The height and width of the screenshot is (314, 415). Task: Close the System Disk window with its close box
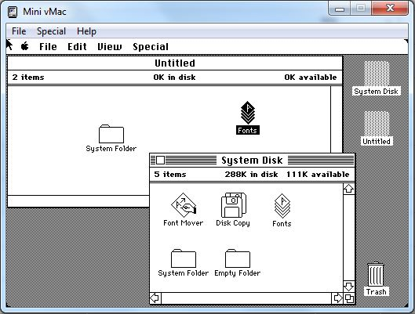pos(160,160)
